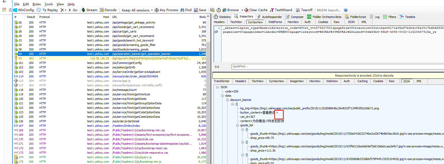Toggle the Decode option
Image resolution: width=444 pixels, height=164 pixels.
(x=108, y=10)
